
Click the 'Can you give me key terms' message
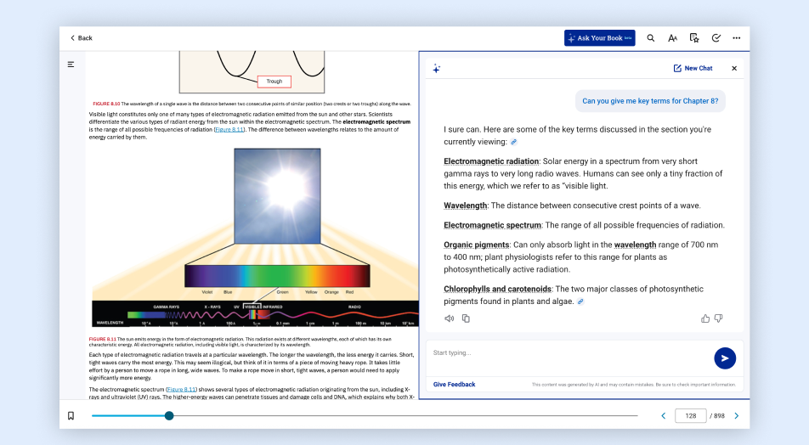650,101
